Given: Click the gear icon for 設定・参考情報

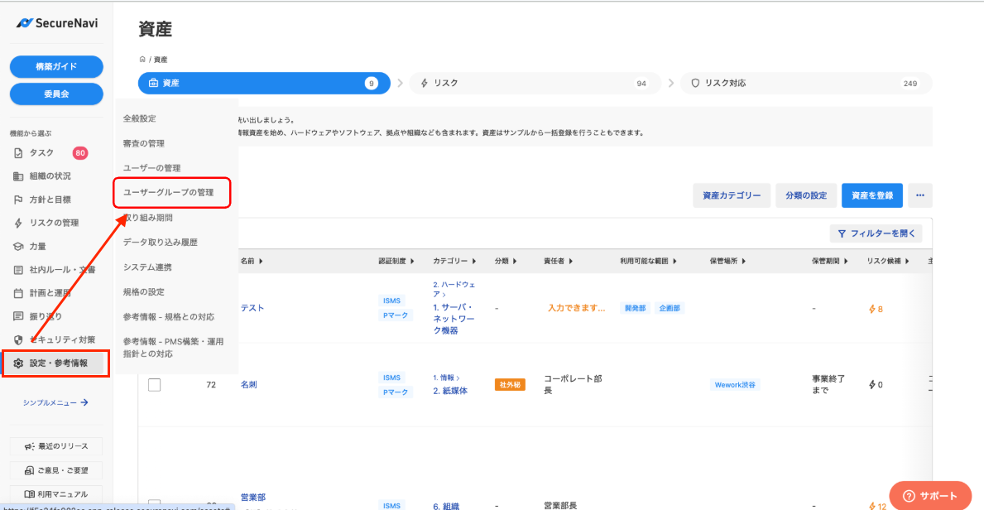Looking at the screenshot, I should [18, 363].
